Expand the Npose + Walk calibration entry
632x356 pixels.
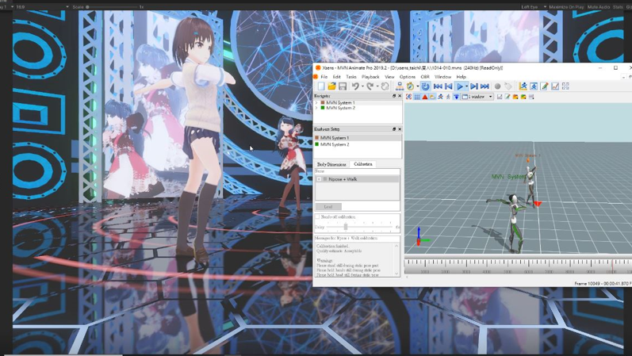319,179
